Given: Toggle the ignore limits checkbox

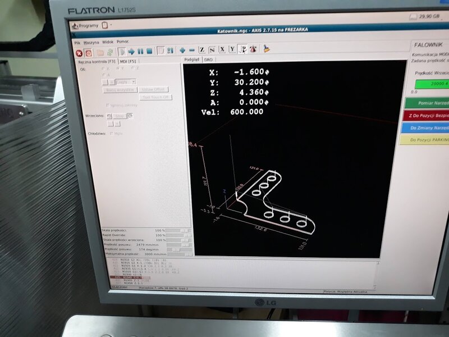Looking at the screenshot, I should pos(108,106).
